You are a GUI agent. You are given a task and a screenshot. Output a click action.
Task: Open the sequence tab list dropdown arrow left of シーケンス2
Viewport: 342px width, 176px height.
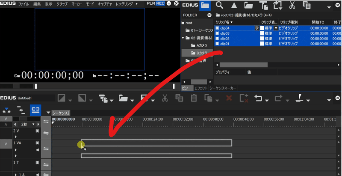click(48, 113)
